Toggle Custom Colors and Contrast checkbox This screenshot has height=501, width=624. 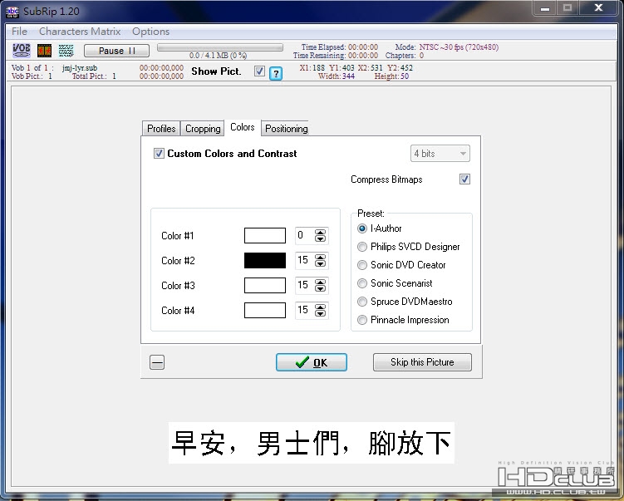[159, 153]
